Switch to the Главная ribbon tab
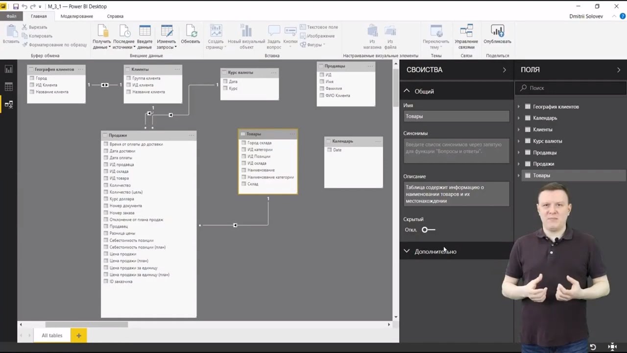 (x=39, y=16)
